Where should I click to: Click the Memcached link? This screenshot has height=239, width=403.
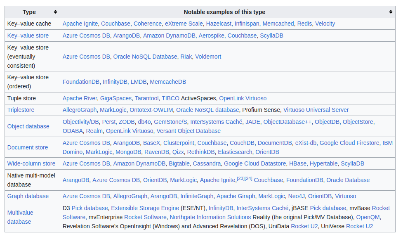(x=278, y=24)
